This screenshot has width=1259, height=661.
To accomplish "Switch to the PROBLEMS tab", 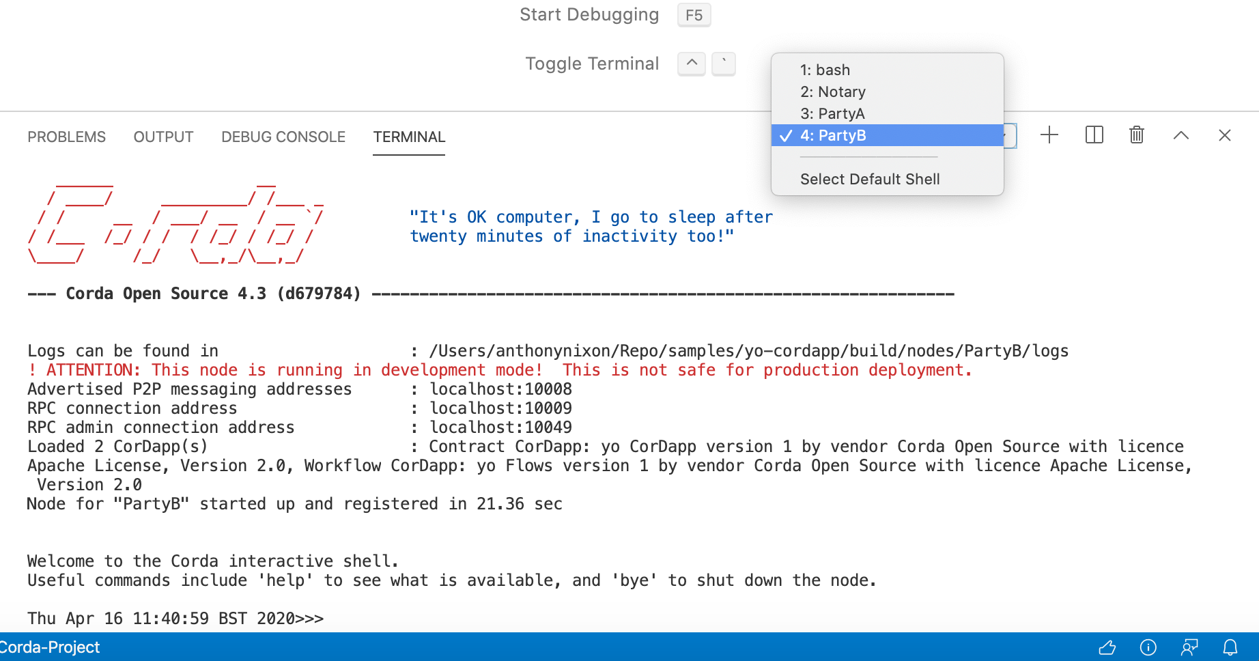I will pyautogui.click(x=66, y=137).
